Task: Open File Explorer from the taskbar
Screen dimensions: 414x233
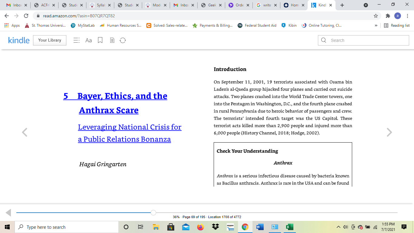Action: click(156, 227)
